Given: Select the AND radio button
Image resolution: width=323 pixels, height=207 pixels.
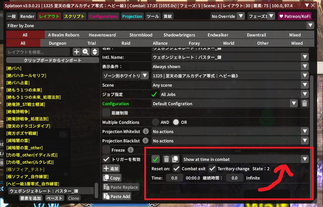Looking at the screenshot, I should tap(156, 122).
